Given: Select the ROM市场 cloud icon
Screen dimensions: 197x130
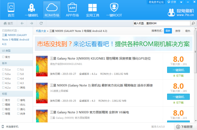Looking at the screenshot, I should tap(52, 10).
